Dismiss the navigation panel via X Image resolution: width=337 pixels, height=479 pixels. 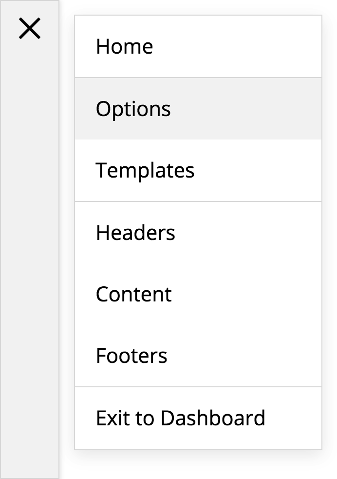coord(30,28)
